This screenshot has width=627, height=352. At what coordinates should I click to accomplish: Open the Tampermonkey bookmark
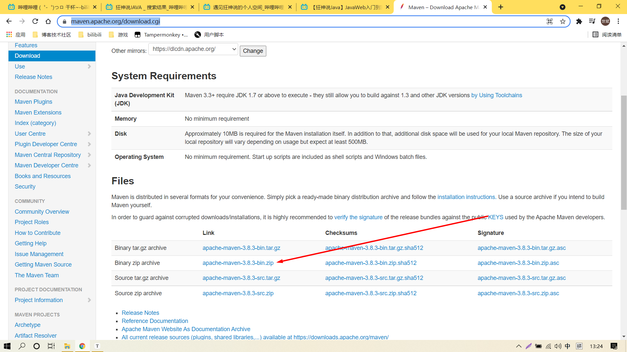161,35
